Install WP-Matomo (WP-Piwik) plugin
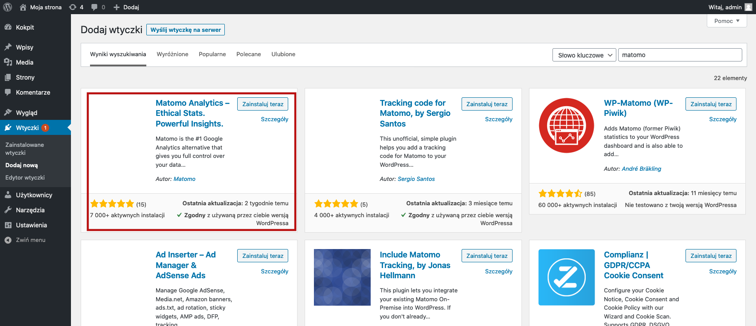Screen dimensions: 756x326 pos(711,104)
